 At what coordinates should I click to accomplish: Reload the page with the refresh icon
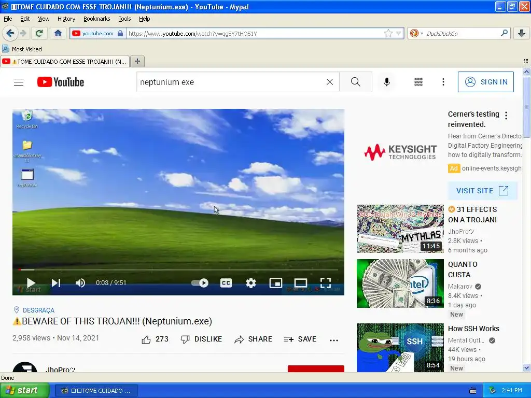(x=39, y=33)
